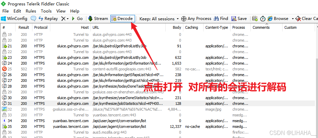318x138 pixels.
Task: Select session 19 lock icon
Action: pos(4,34)
